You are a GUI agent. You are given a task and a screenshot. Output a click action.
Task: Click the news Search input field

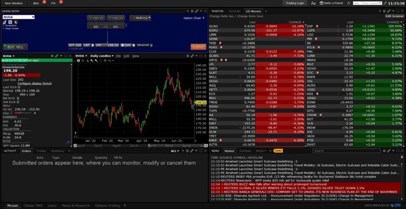pyautogui.click(x=346, y=151)
